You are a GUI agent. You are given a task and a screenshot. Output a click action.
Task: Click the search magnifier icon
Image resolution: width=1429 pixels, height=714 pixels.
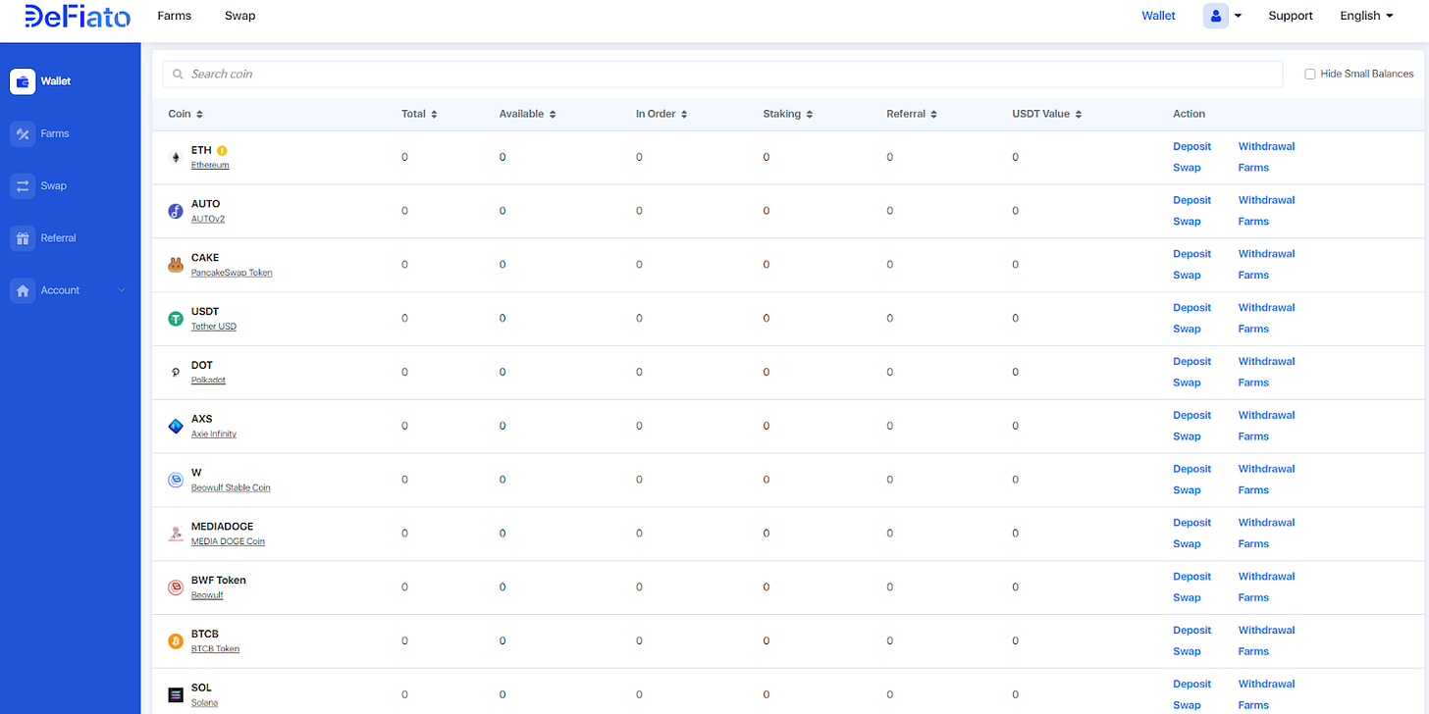[x=178, y=75]
